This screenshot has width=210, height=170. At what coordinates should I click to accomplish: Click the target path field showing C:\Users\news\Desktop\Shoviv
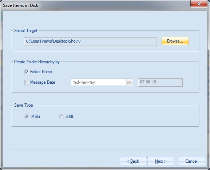pos(90,41)
